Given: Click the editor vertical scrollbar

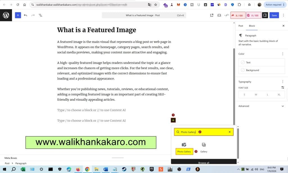Looking at the screenshot, I should (x=234, y=86).
